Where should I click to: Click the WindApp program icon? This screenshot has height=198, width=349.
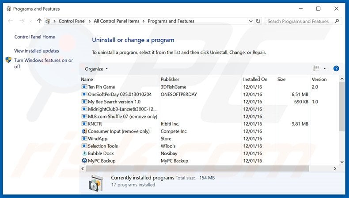(84, 138)
